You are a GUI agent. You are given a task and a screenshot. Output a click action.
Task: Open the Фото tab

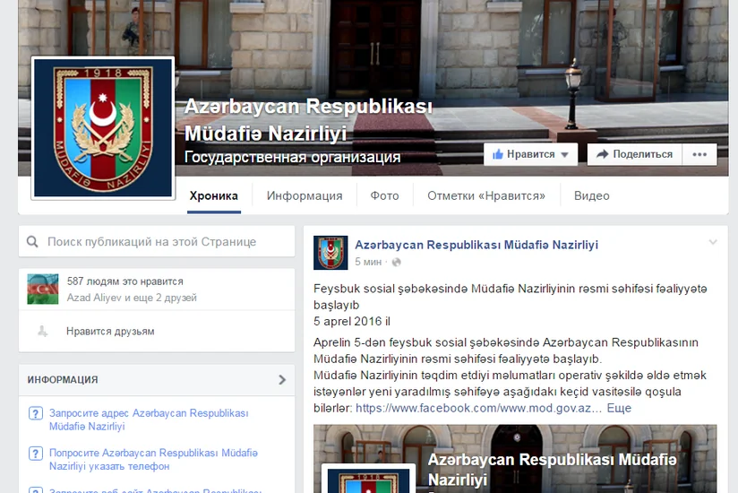(x=384, y=196)
